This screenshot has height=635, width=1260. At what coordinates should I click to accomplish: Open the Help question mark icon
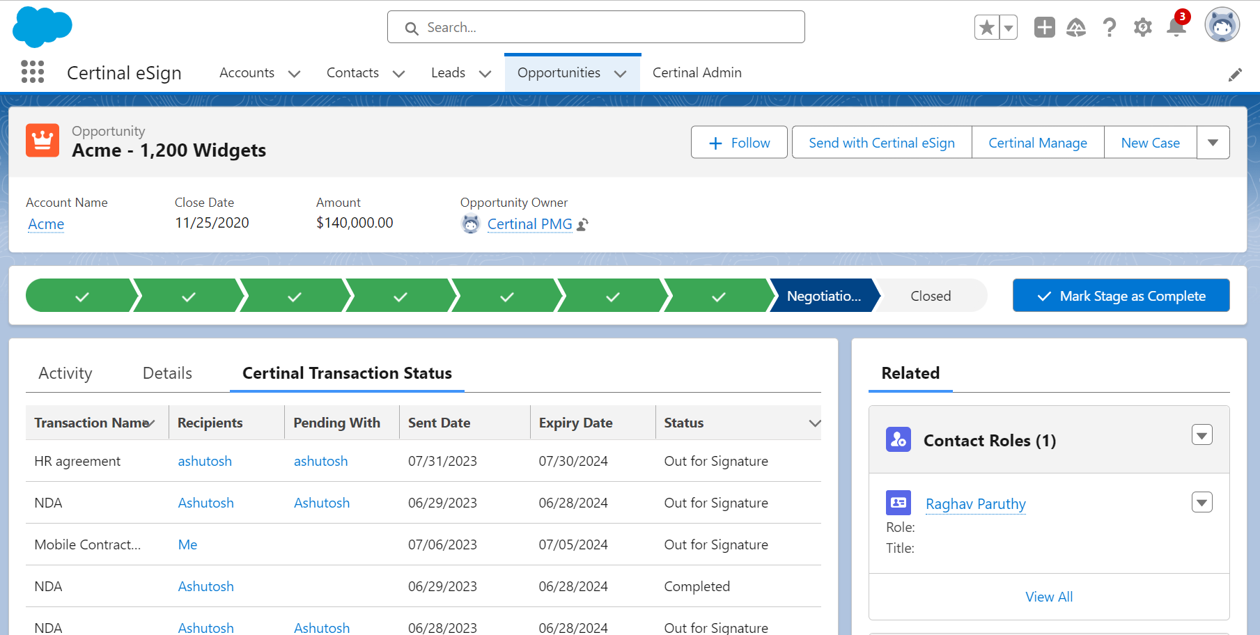(1110, 27)
